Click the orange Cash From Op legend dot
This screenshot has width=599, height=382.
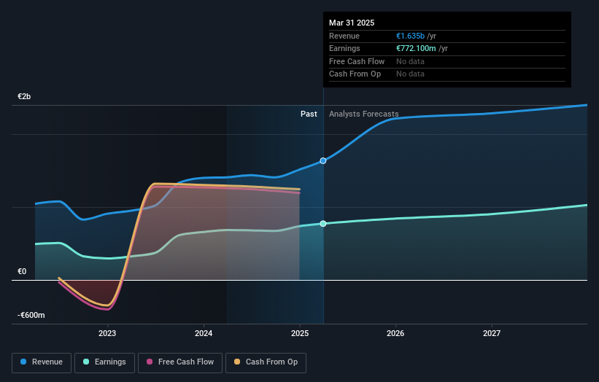coord(237,362)
